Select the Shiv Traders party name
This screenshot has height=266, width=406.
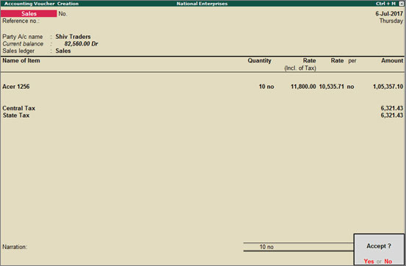click(73, 37)
